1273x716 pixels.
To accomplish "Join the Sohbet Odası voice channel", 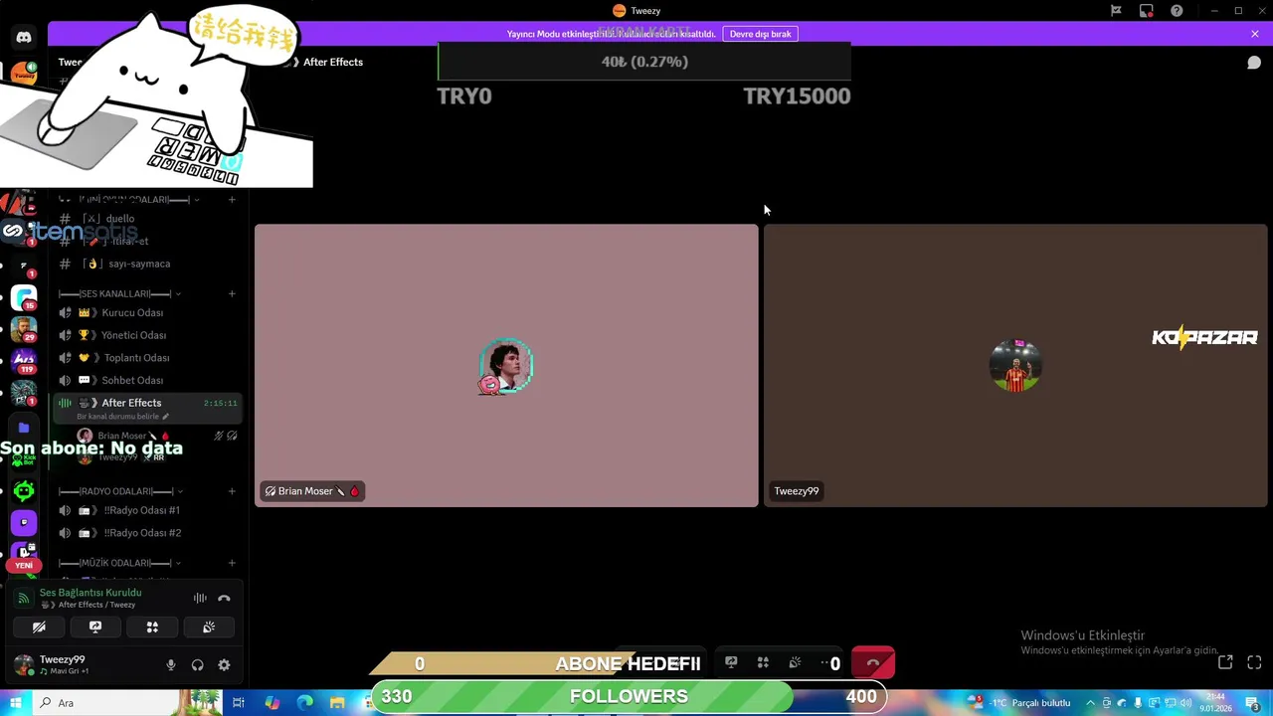I will coord(145,381).
